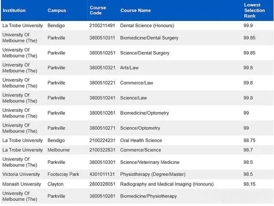Select the Commerce/Law course name
Viewport: 274px width, 206px height.
tap(137, 83)
